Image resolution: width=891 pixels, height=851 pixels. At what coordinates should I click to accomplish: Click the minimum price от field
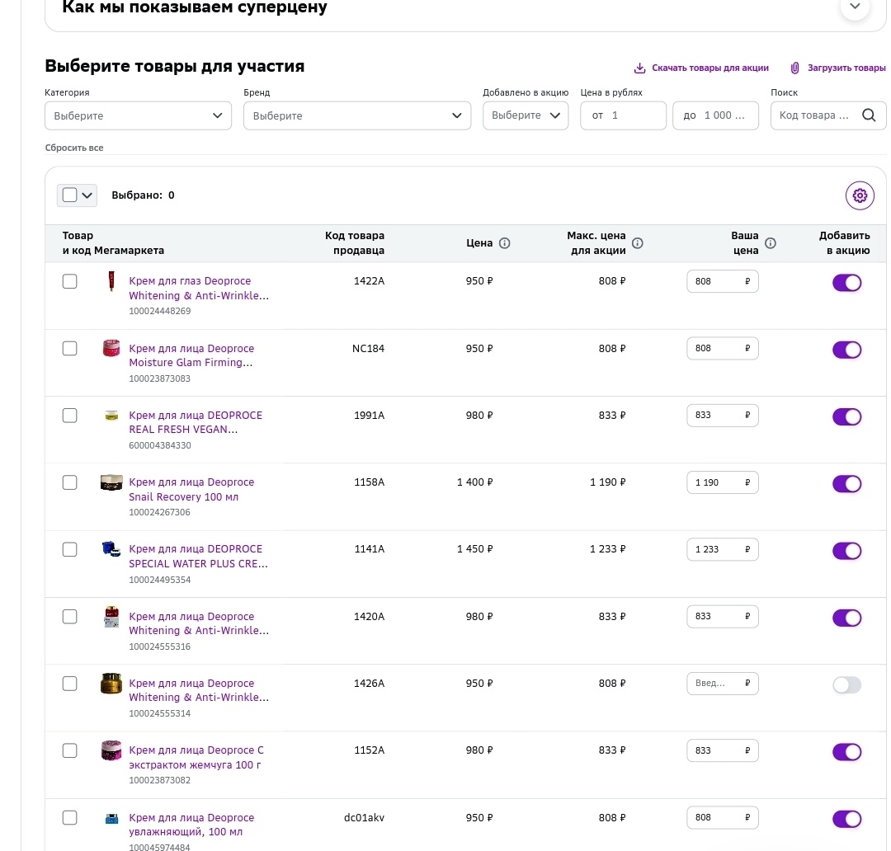click(x=623, y=115)
